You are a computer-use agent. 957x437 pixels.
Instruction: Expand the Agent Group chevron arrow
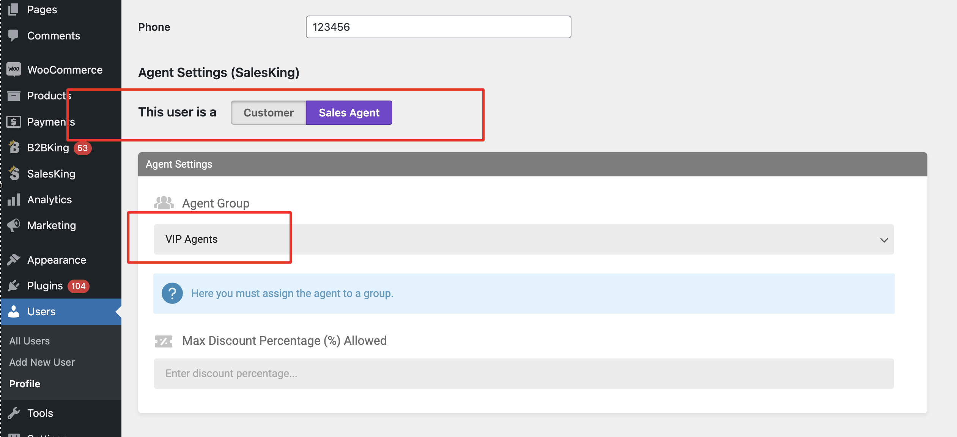pyautogui.click(x=884, y=240)
